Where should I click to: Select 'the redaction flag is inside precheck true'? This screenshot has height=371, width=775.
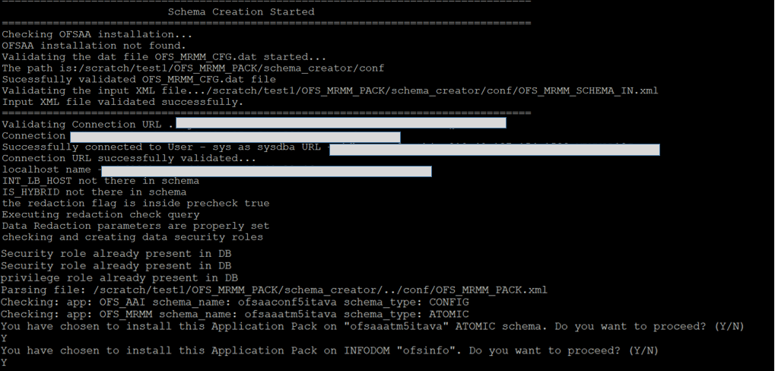tap(135, 204)
